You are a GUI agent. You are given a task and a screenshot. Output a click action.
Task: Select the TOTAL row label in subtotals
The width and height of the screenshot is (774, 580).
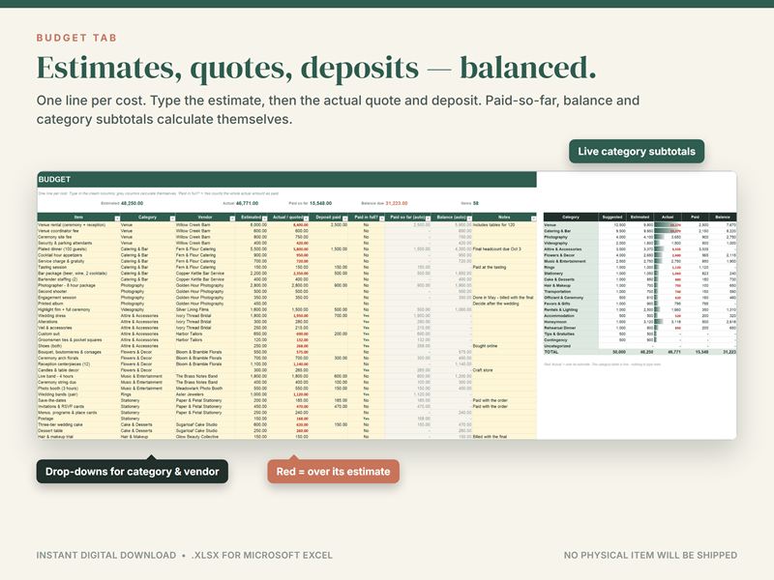(571, 352)
